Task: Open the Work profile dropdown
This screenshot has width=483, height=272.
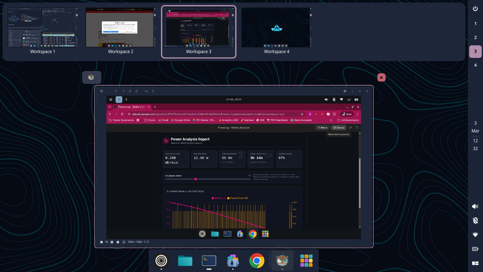Action: [347, 114]
